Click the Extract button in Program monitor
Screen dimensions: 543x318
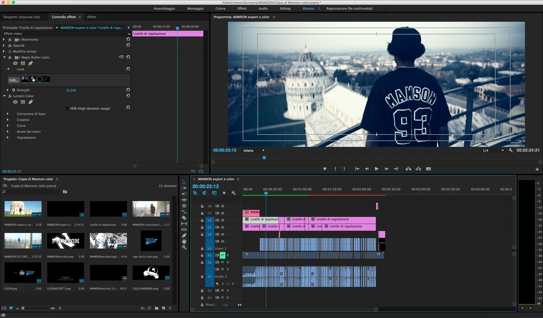coord(419,169)
